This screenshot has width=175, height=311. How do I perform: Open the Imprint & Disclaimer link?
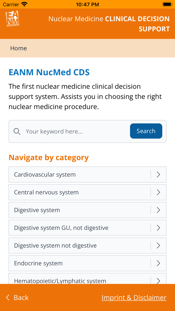point(134,297)
